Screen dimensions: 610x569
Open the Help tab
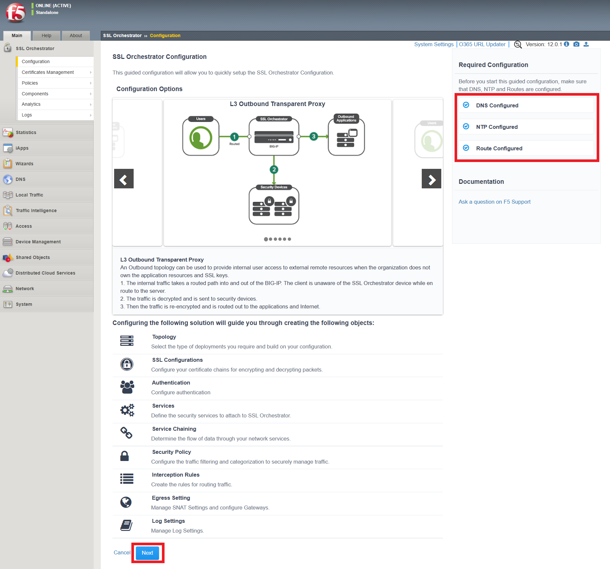click(46, 35)
